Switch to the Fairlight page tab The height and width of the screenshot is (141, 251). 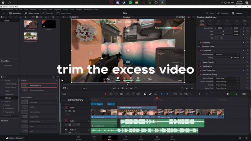coord(157,138)
